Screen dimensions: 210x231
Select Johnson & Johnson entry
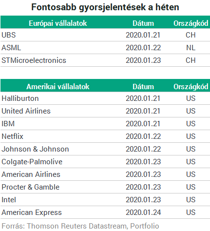(x=35, y=149)
